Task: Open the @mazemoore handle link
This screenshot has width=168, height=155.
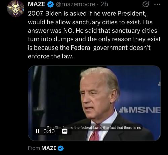Action: 76,4
